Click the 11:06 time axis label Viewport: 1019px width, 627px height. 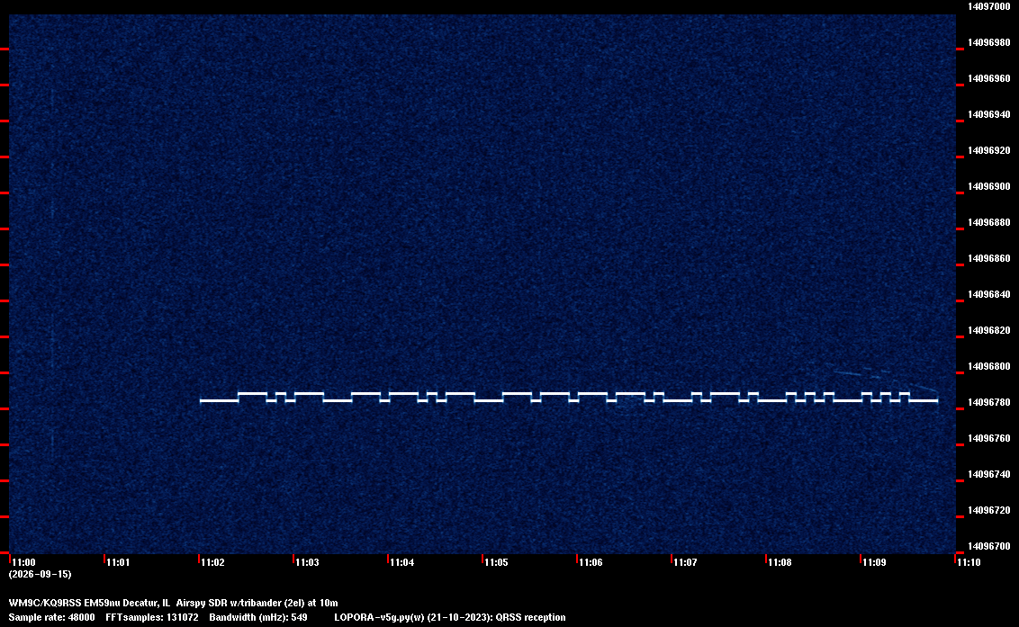(591, 562)
